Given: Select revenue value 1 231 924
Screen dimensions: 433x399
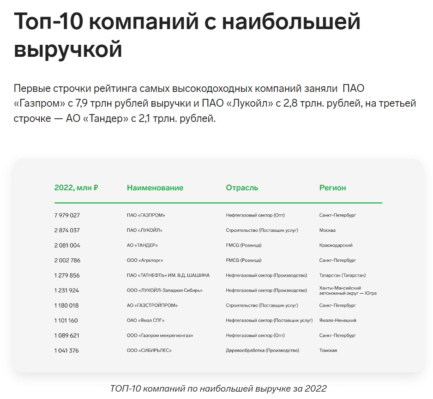Looking at the screenshot, I should tap(66, 290).
